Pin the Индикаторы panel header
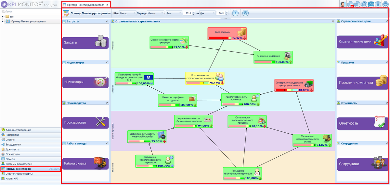The width and height of the screenshot is (390, 185). 107,62
